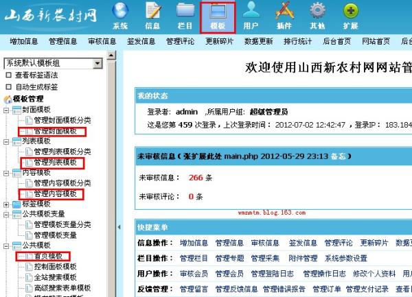The height and width of the screenshot is (297, 412).
Task: Click the 内容模板 folder icon
Action: (x=16, y=173)
